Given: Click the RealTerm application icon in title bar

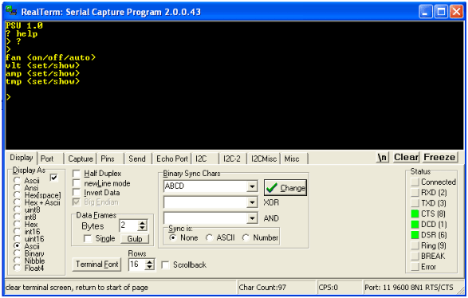Looking at the screenshot, I should (11, 10).
